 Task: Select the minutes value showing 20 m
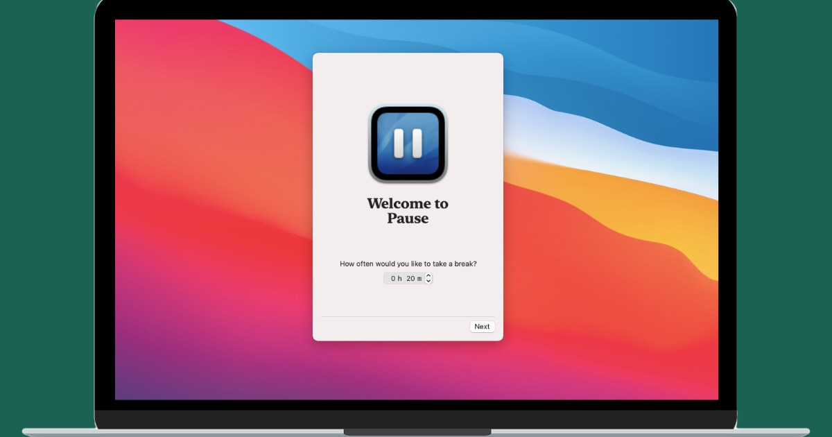tap(414, 278)
